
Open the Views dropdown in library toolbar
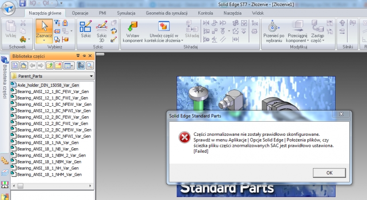click(69, 66)
